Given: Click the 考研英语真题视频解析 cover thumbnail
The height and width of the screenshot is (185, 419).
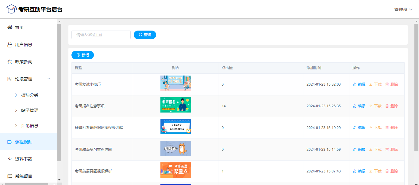Looking at the screenshot, I should 175,170.
